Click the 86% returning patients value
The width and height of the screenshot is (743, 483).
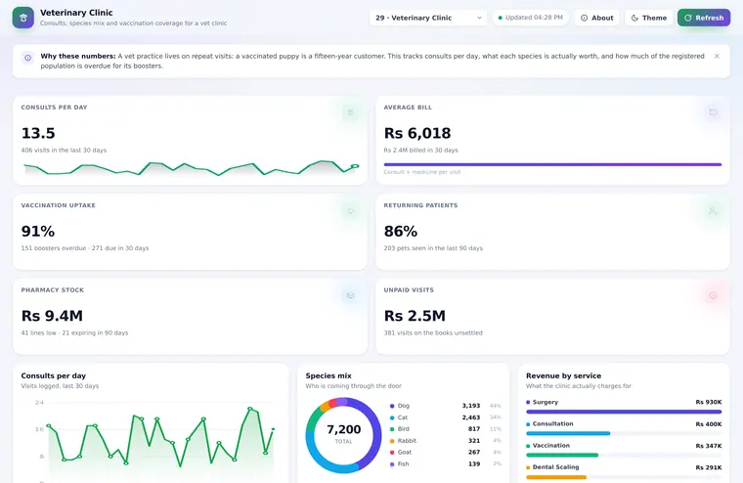(401, 232)
